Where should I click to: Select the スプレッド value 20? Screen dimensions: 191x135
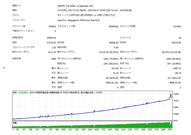[x=179, y=38]
